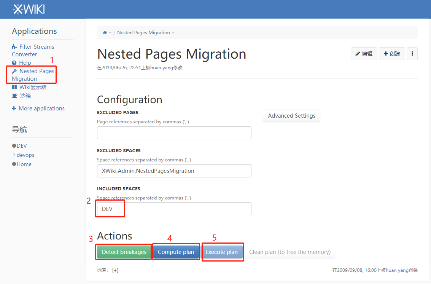Click the wrench icon for Nested Pages Migration
Viewport: 431px width, 284px height.
click(x=14, y=71)
